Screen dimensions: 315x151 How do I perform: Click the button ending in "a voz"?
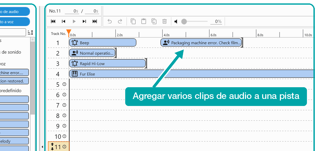(15, 22)
